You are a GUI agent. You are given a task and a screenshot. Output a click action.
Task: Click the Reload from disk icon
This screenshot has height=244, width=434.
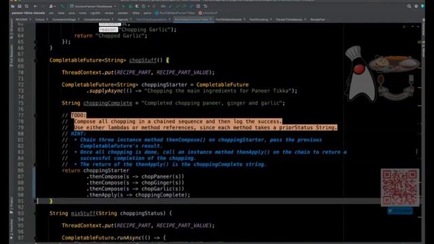26,6
